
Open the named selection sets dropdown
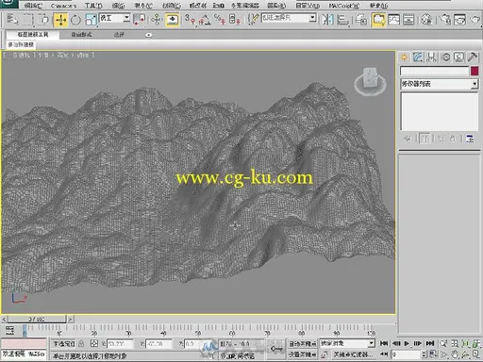tap(289, 18)
